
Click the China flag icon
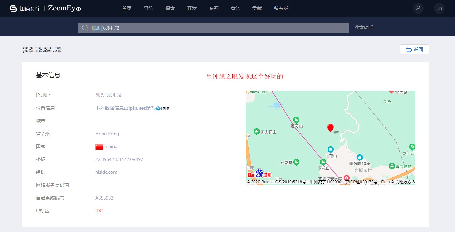99,147
